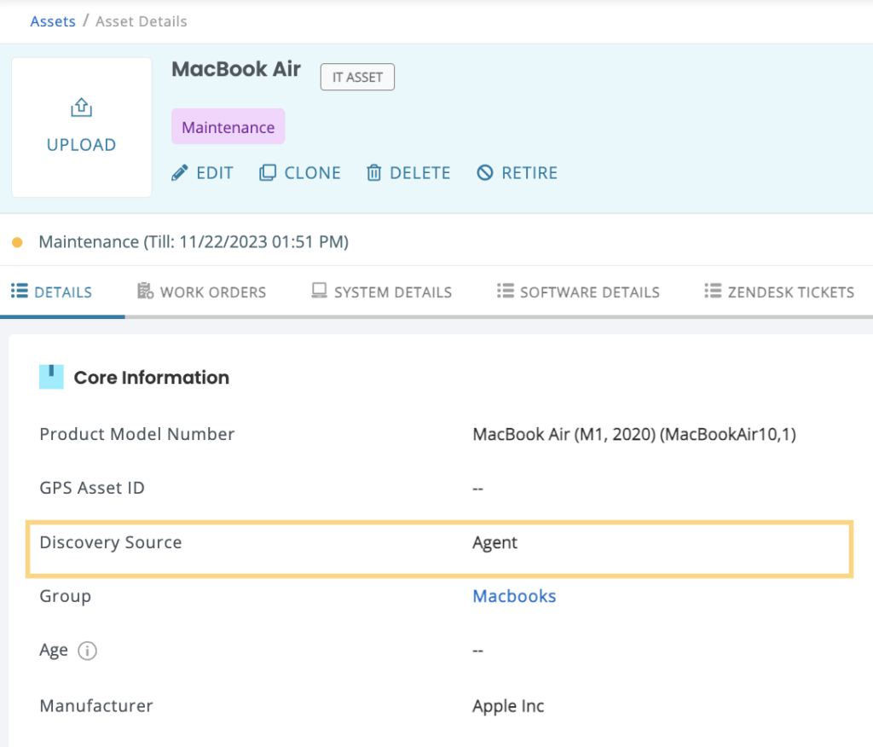Click the Age field label
The image size is (873, 747).
coord(54,651)
